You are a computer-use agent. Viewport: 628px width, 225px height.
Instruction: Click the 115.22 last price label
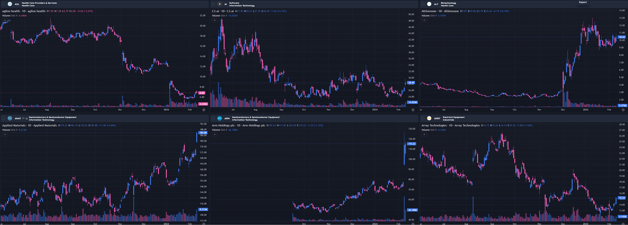coord(412,144)
